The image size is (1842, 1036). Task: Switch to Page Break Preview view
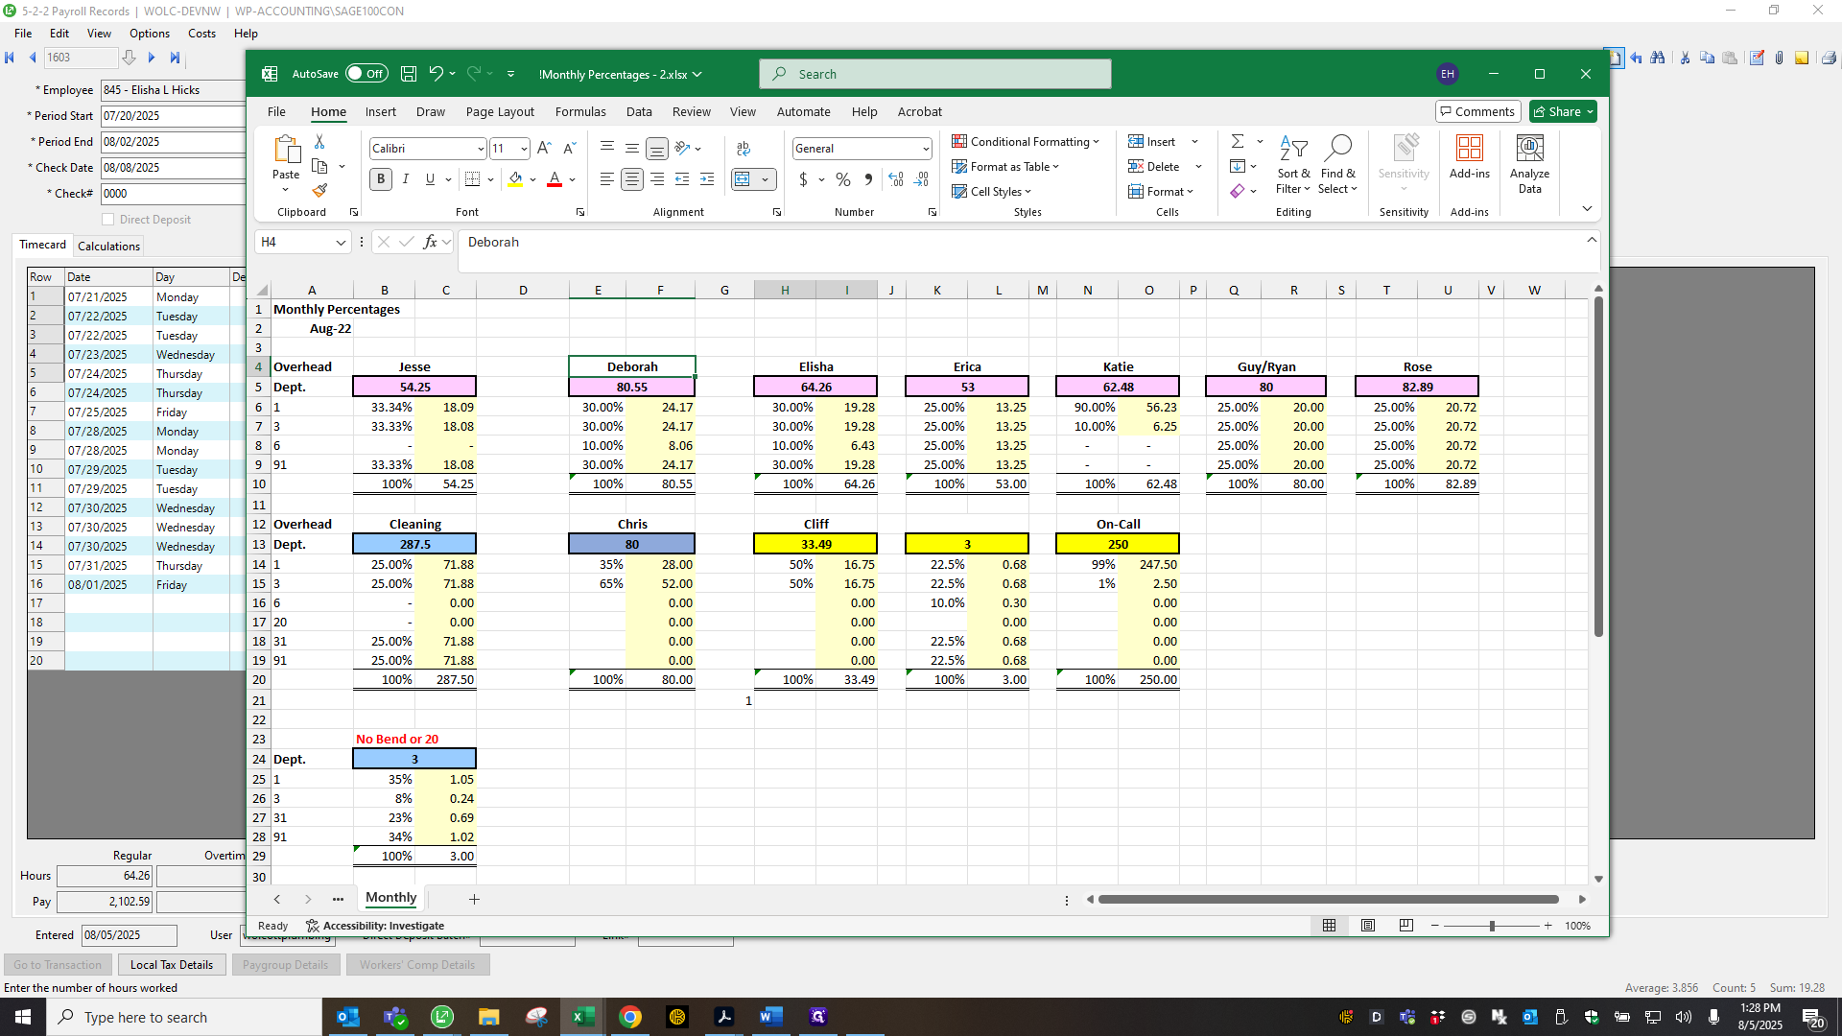click(1405, 926)
